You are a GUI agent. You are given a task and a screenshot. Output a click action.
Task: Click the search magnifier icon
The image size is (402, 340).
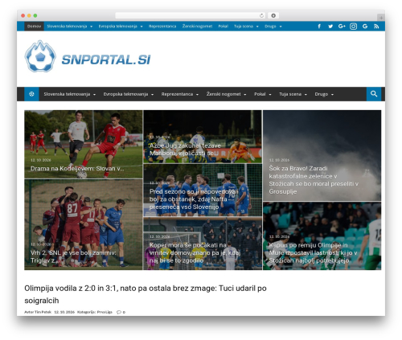tap(374, 94)
